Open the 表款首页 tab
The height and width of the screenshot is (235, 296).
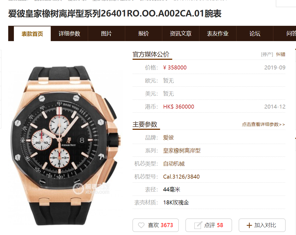[32, 34]
